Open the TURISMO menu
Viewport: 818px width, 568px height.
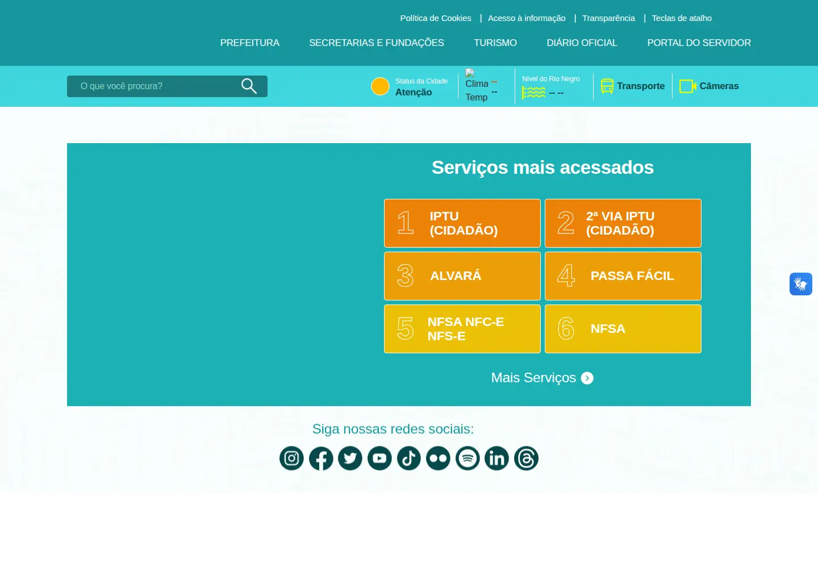tap(495, 43)
